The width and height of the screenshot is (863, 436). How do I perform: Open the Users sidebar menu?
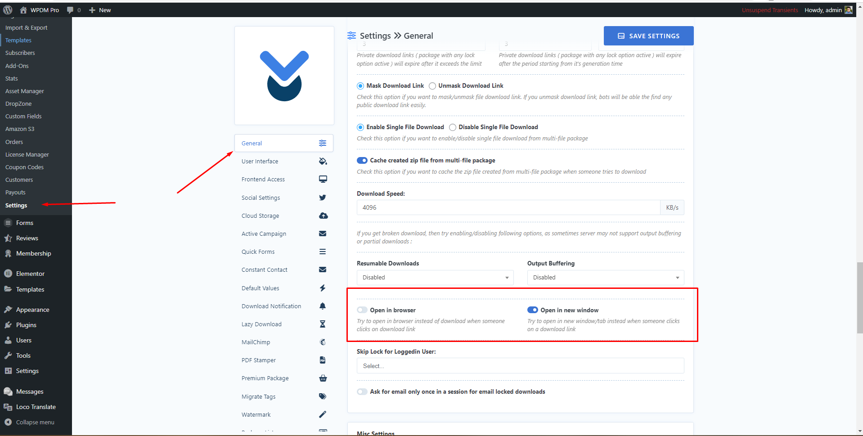(24, 340)
